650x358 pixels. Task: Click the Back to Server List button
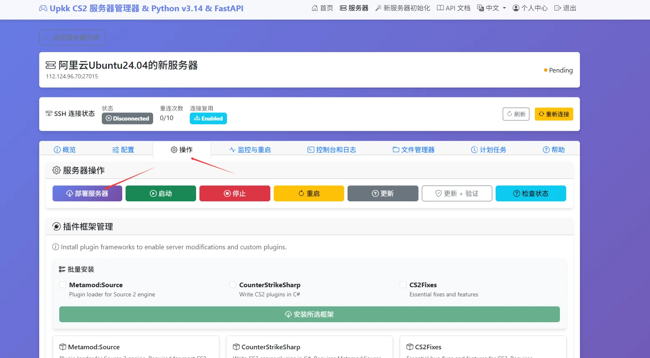pyautogui.click(x=72, y=38)
